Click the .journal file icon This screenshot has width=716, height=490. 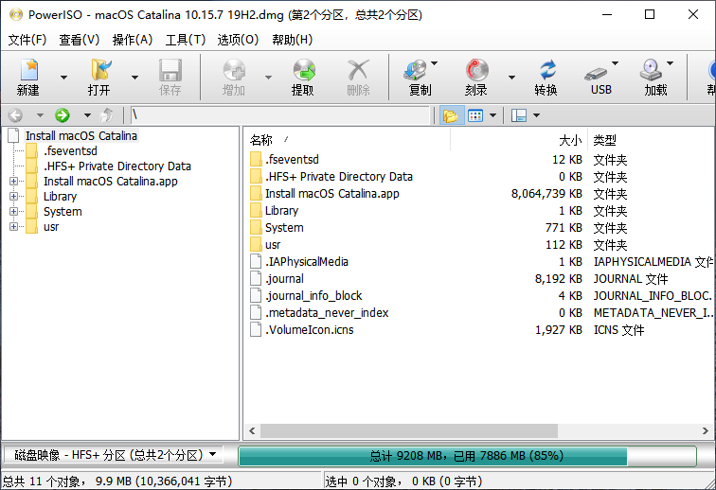tap(256, 278)
